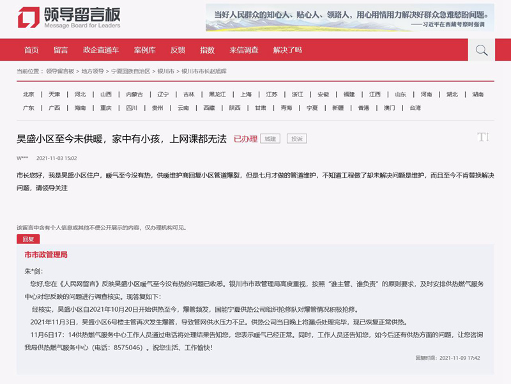Click 银川市 in the breadcrumb
Screen dimensions: 511x384
(x=166, y=71)
